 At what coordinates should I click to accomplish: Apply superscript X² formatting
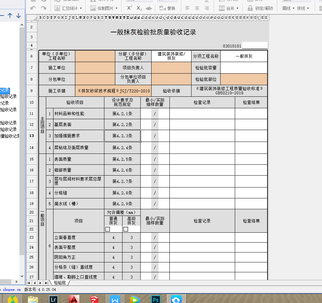click(129, 8)
